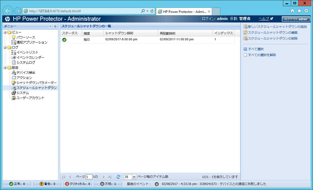Open the ユーザーアカウント icon
The height and width of the screenshot is (190, 313).
[14, 98]
